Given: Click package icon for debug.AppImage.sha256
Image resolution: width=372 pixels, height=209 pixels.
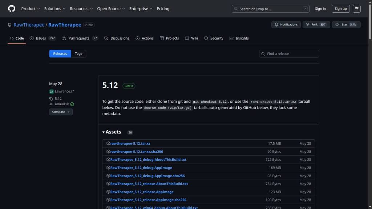Looking at the screenshot, I should (108, 176).
